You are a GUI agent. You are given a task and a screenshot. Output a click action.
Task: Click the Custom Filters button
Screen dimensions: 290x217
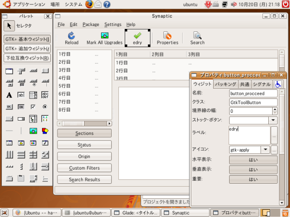[x=84, y=168]
